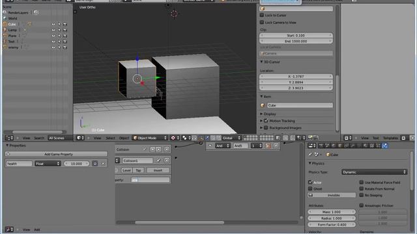Open the Properties editor type selector
417x234 pixels.
[x=311, y=146]
